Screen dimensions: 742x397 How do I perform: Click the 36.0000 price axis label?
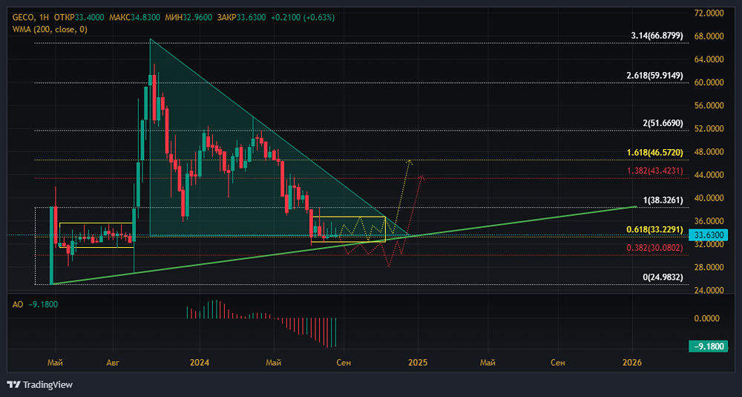707,221
